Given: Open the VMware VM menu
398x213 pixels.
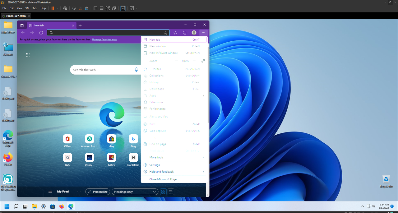Looking at the screenshot, I should tap(27, 8).
